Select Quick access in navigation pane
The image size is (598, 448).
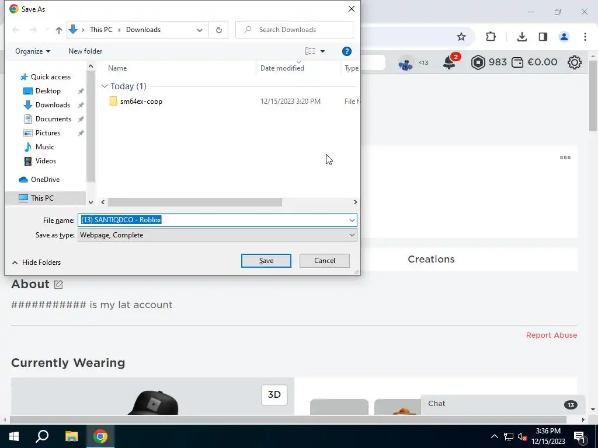tap(50, 77)
